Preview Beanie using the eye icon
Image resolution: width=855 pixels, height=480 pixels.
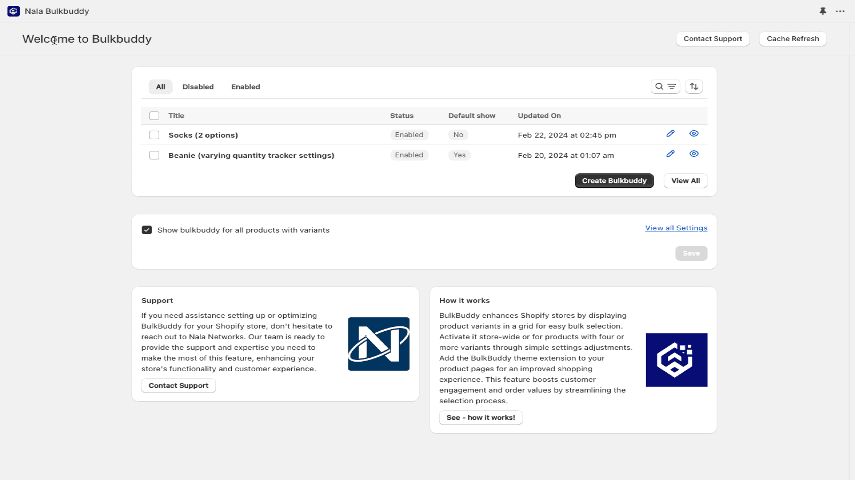pos(694,154)
